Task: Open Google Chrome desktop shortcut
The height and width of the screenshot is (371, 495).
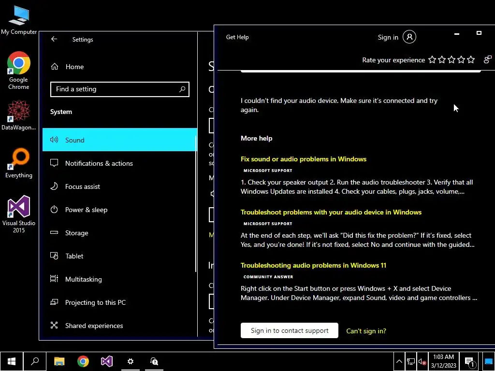Action: (19, 71)
